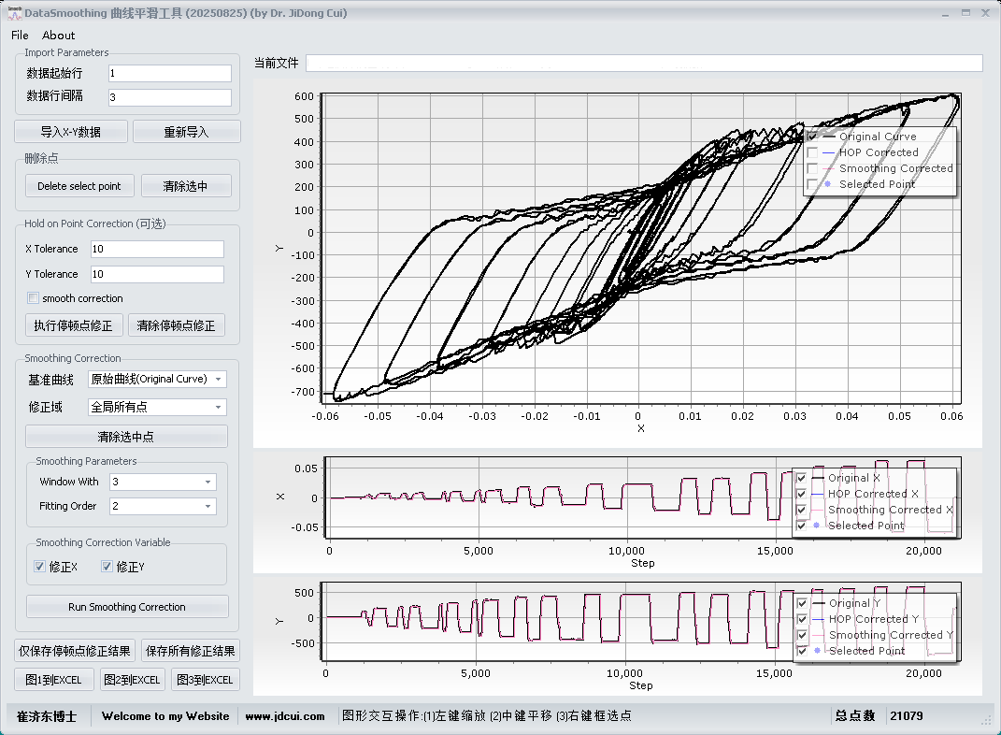Click the Delete select point button
Image resolution: width=1001 pixels, height=735 pixels.
click(79, 186)
